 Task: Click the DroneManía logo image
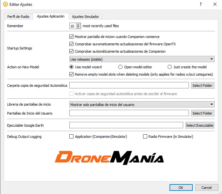pyautogui.click(x=109, y=158)
